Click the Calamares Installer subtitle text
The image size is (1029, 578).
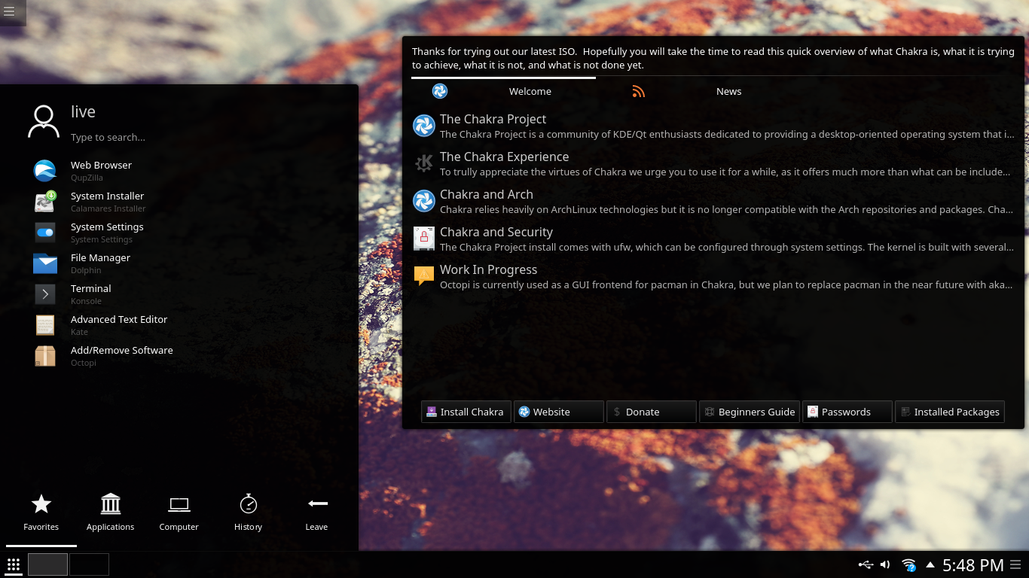pyautogui.click(x=108, y=208)
